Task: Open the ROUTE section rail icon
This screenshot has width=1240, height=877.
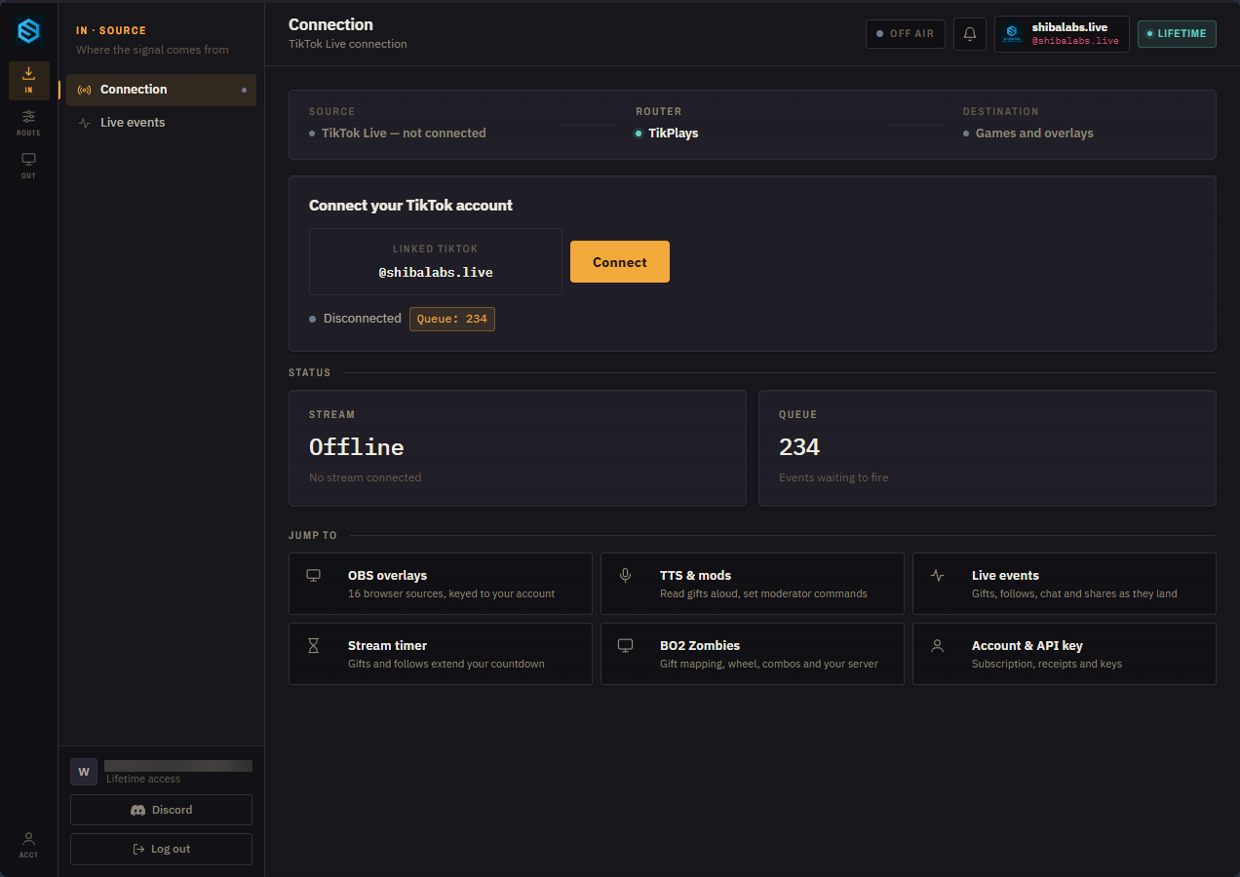Action: click(x=29, y=123)
